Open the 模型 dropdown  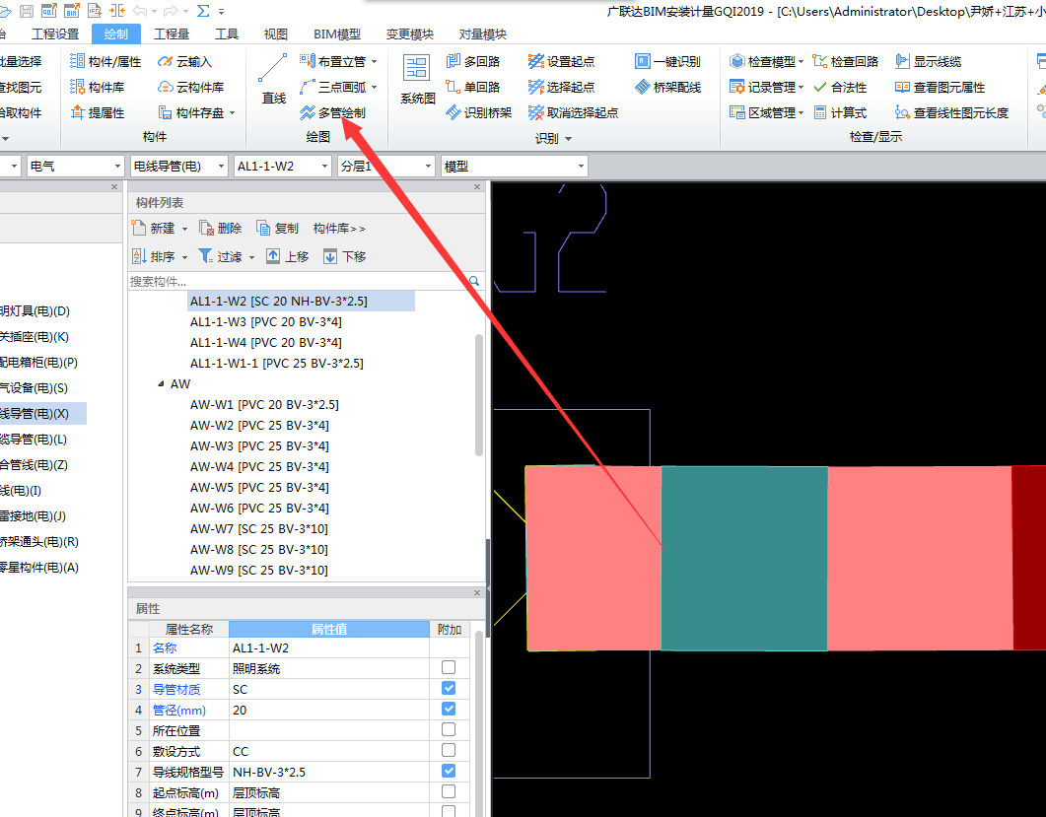pos(515,167)
